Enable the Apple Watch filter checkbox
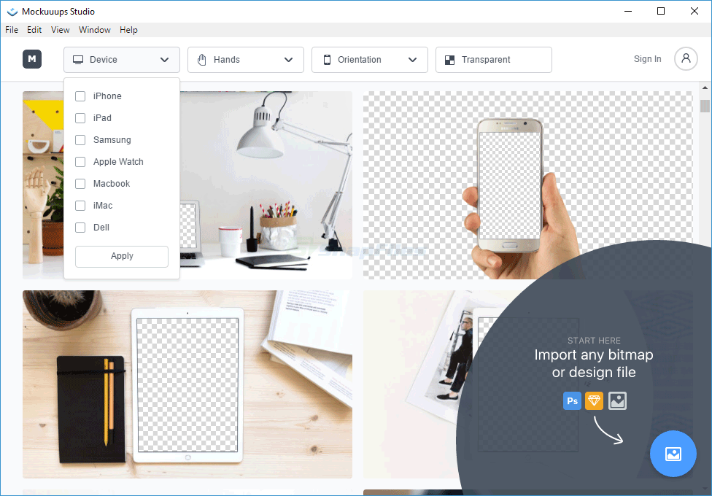 (x=80, y=162)
